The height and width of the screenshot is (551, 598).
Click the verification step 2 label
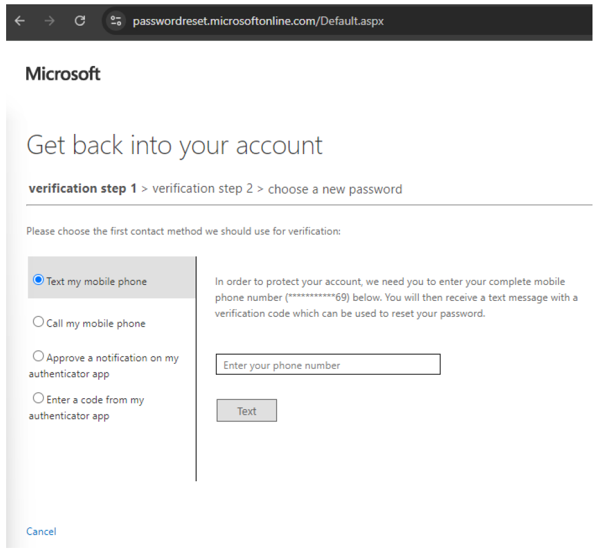coord(202,188)
